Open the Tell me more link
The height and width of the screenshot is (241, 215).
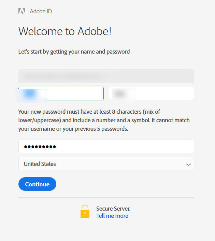112,216
